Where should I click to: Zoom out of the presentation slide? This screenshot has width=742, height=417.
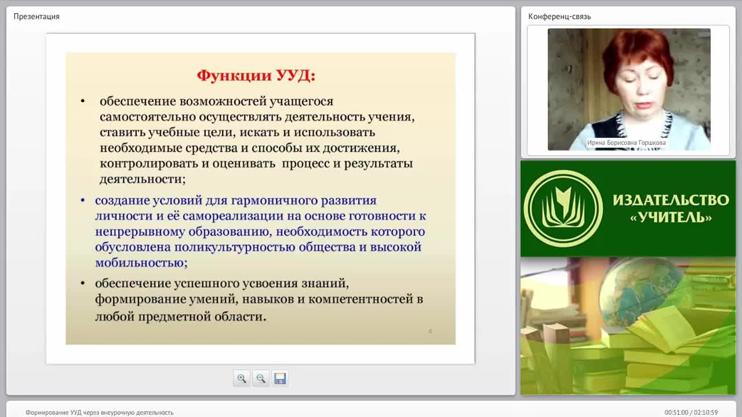point(261,378)
